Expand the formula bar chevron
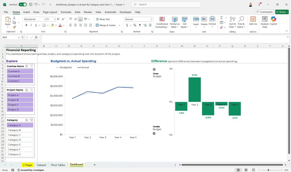The image size is (291, 172). [288, 37]
